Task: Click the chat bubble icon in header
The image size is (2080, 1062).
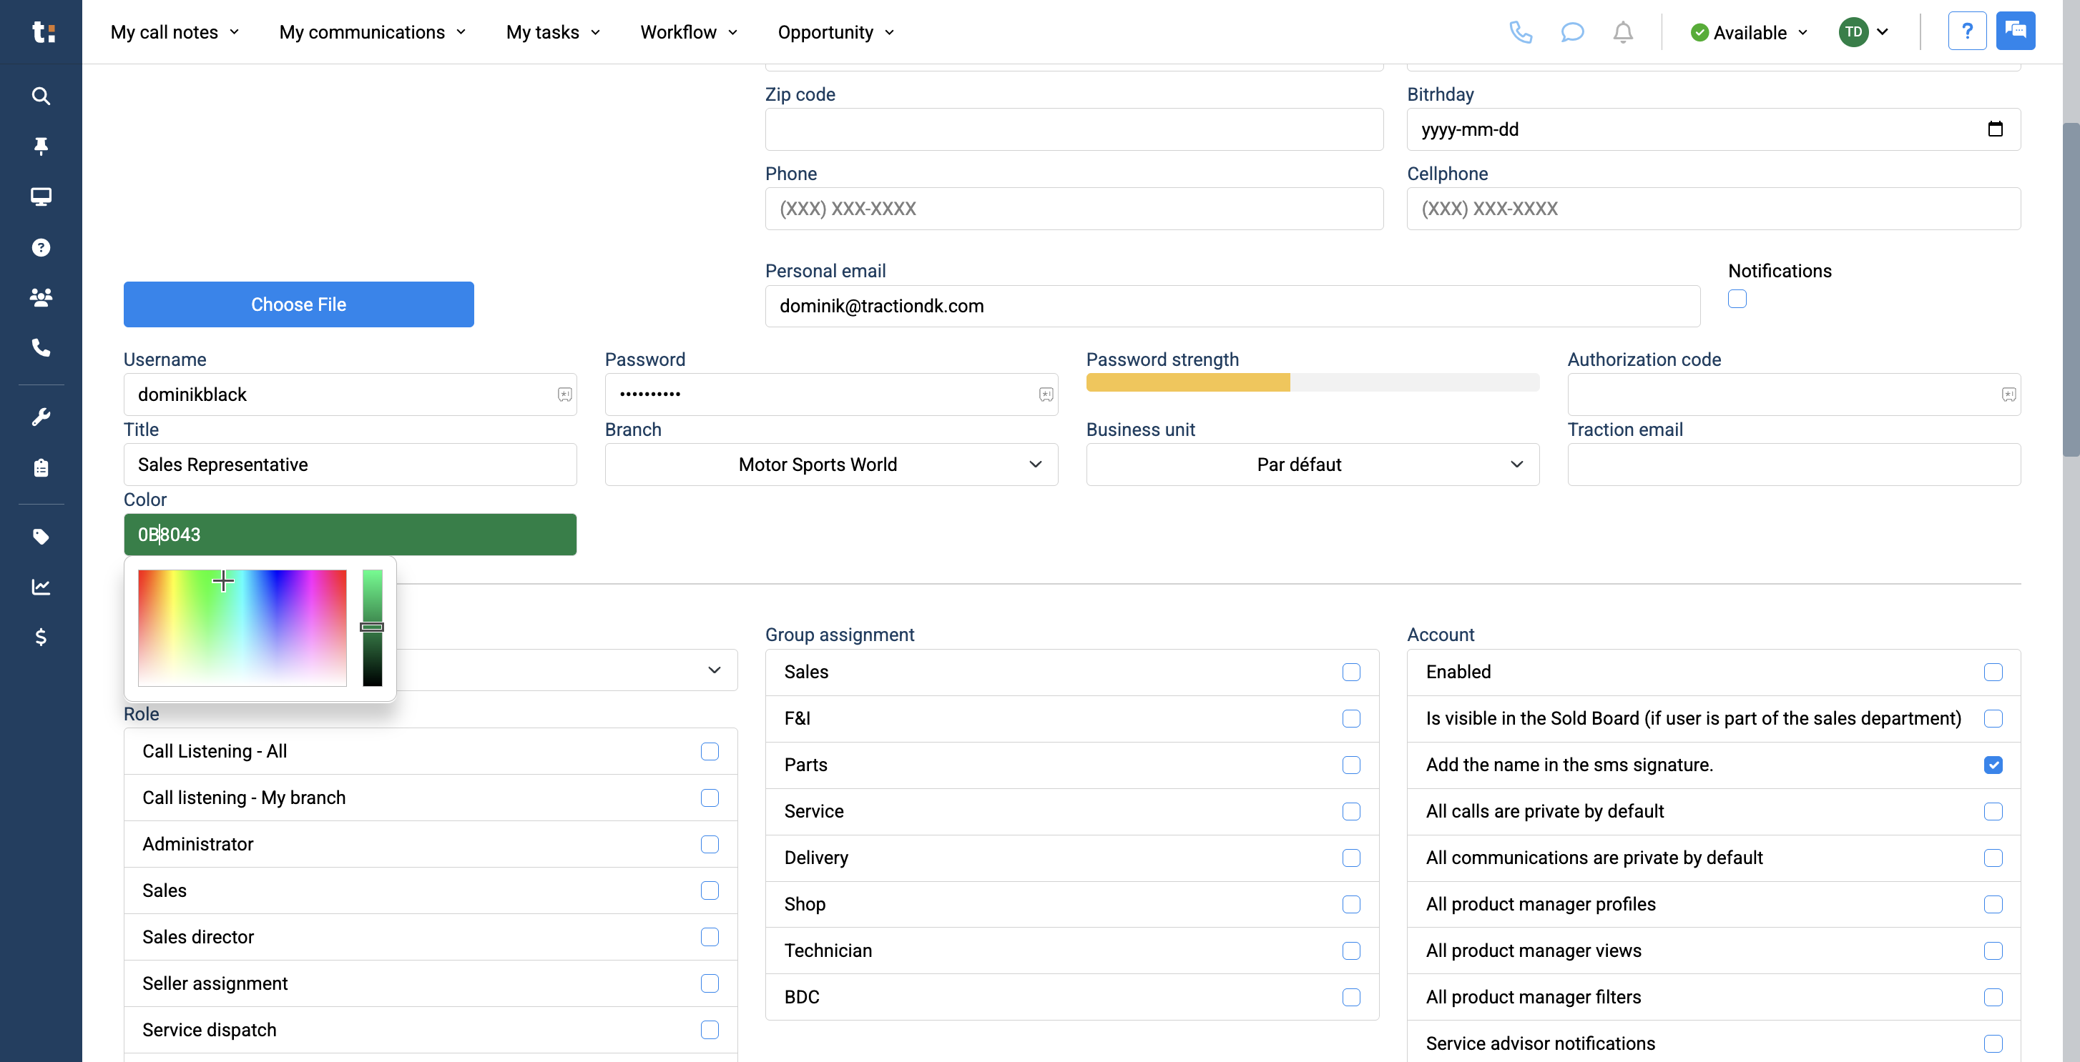Action: (x=1571, y=32)
